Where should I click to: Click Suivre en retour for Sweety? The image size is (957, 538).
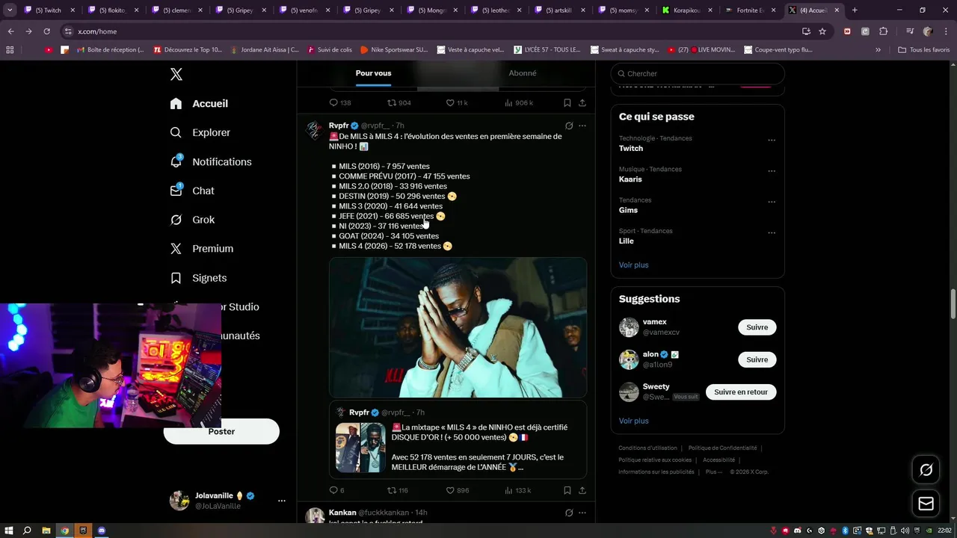point(741,392)
